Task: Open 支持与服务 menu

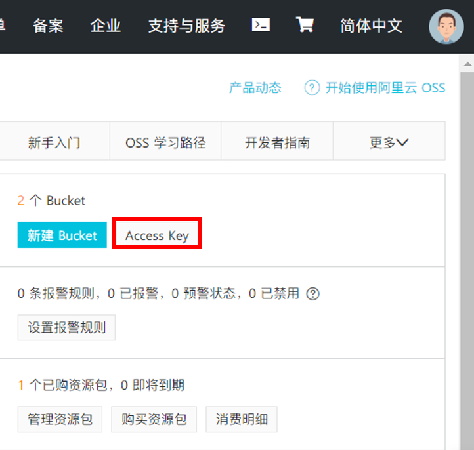Action: pyautogui.click(x=186, y=26)
